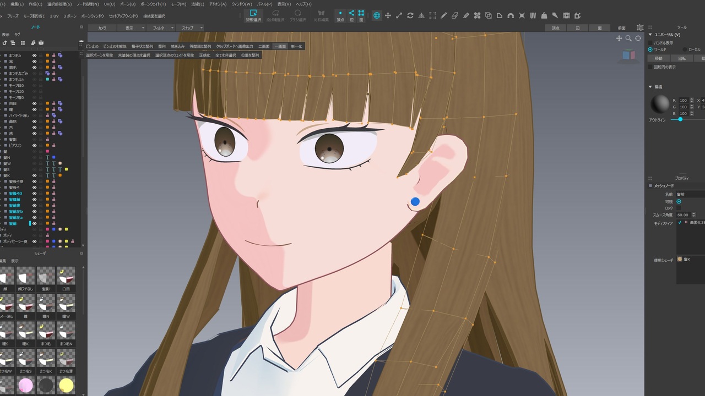Click the 移動 button in tool panel
This screenshot has width=705, height=396.
click(x=659, y=58)
